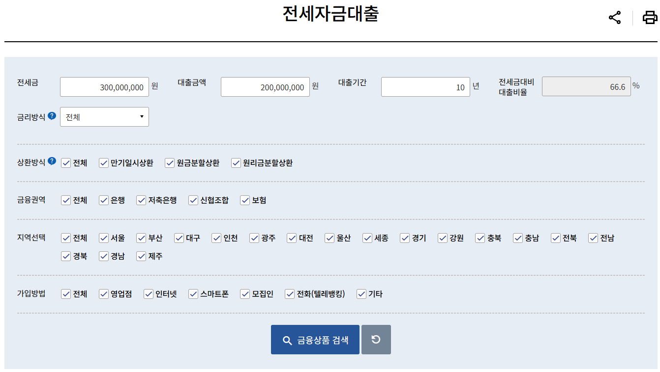Open help tooltip next to 상환방식
Viewport: 660px width, 372px height.
click(52, 161)
